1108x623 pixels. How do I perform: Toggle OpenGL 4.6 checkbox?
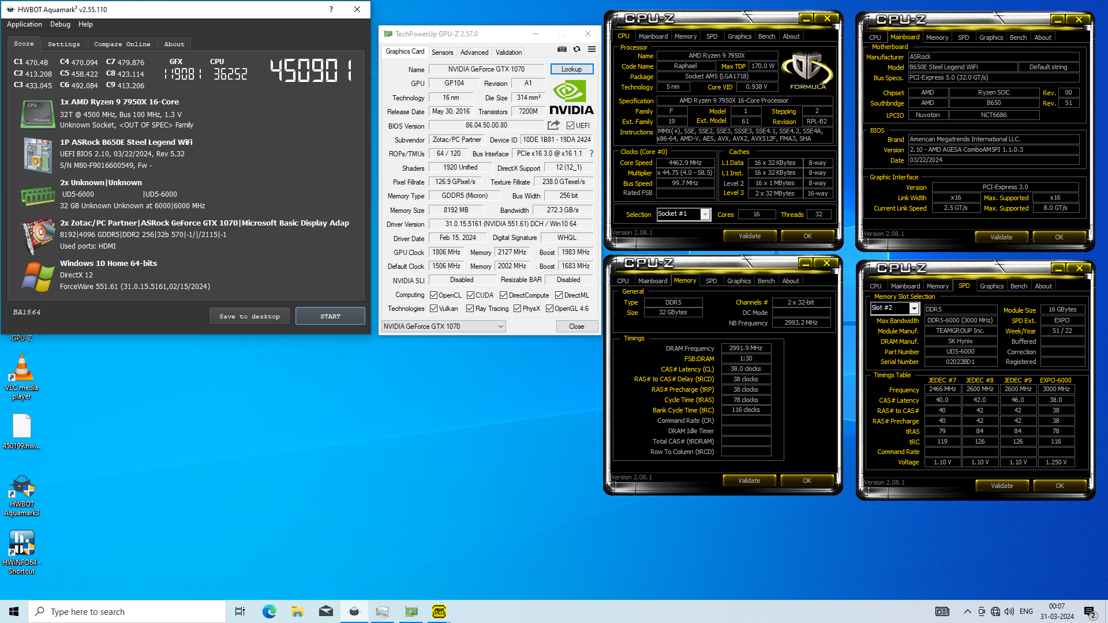[x=549, y=309]
